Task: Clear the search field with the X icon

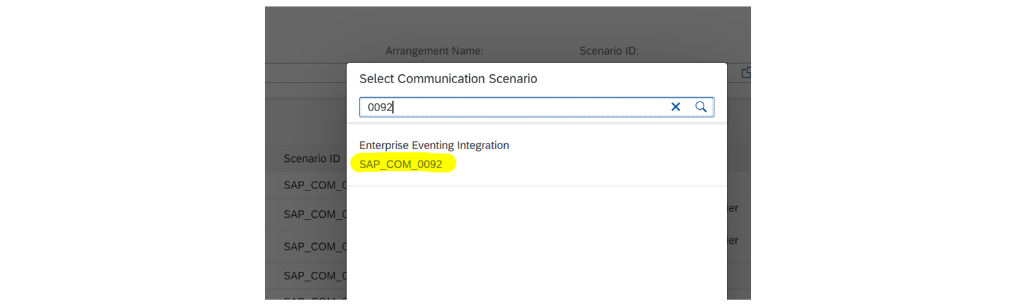Action: 676,107
